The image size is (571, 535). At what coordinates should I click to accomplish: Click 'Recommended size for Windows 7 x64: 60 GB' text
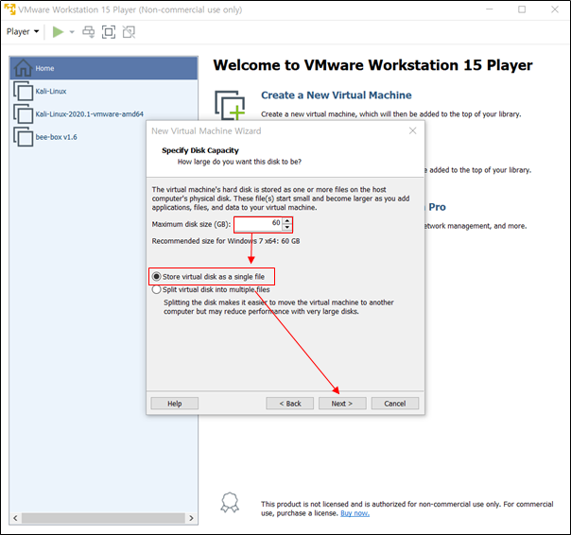tap(226, 241)
